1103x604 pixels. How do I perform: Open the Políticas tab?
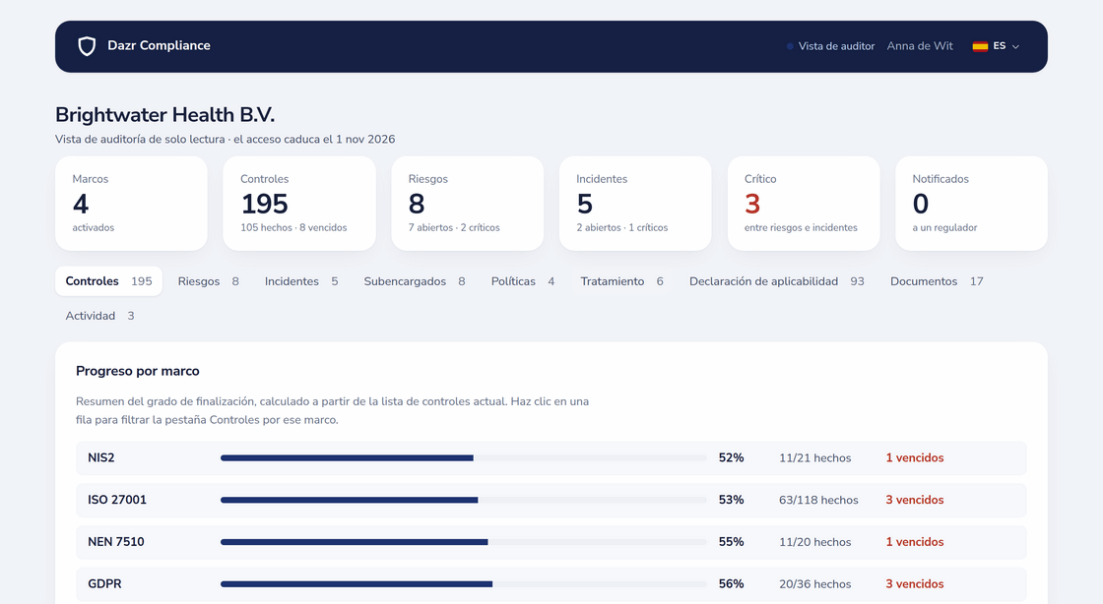coord(523,281)
